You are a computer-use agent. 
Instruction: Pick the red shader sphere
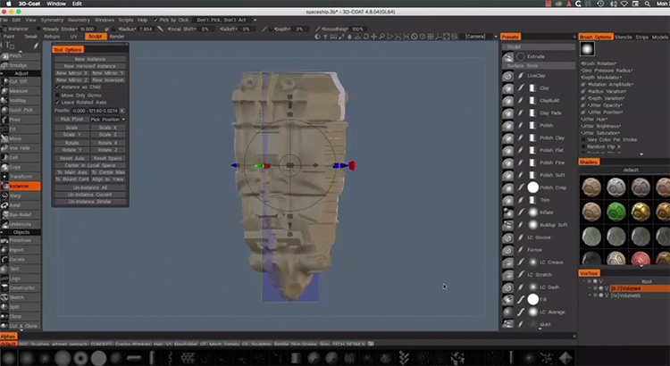point(641,258)
